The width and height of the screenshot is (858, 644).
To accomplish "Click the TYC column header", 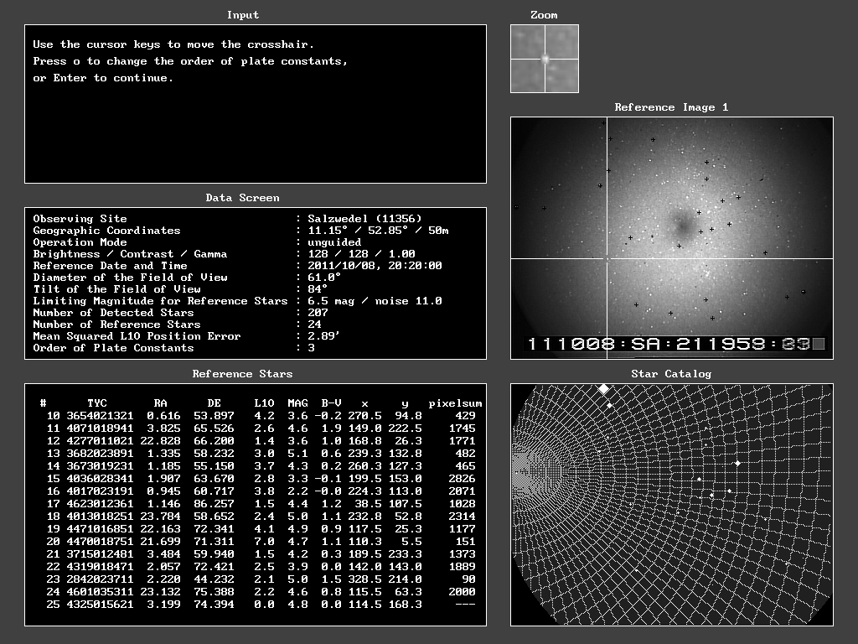I will click(x=97, y=403).
